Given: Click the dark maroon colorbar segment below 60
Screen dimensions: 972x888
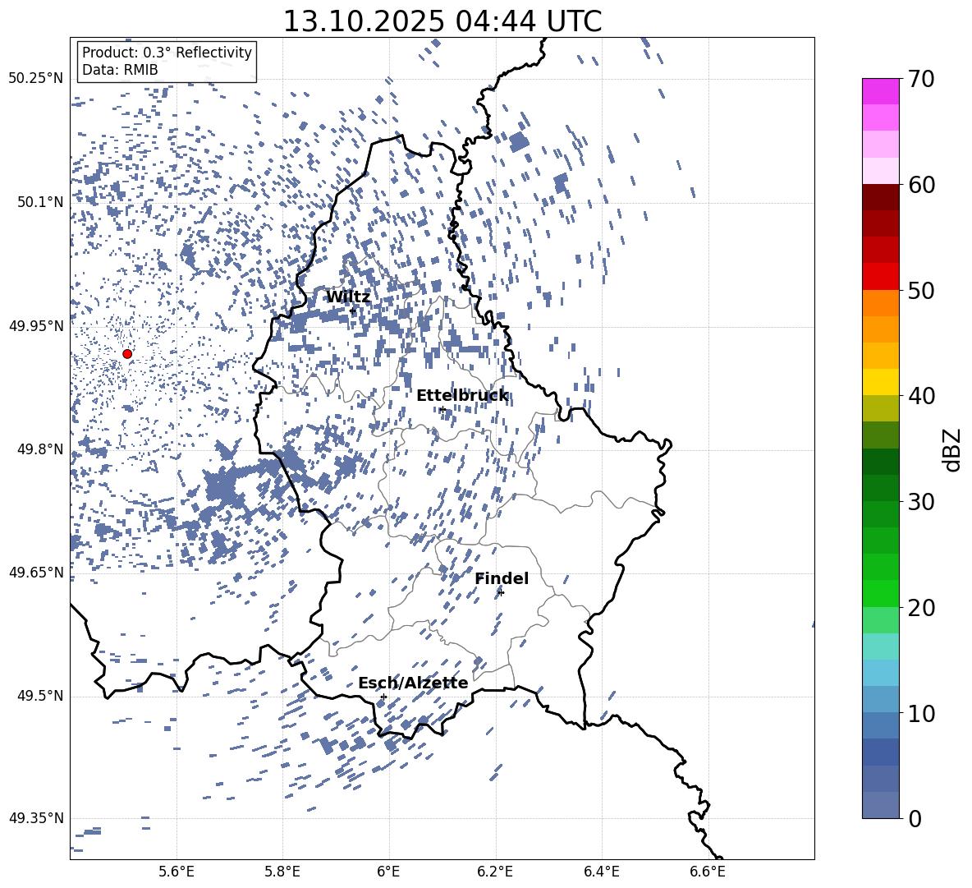Looking at the screenshot, I should (881, 197).
